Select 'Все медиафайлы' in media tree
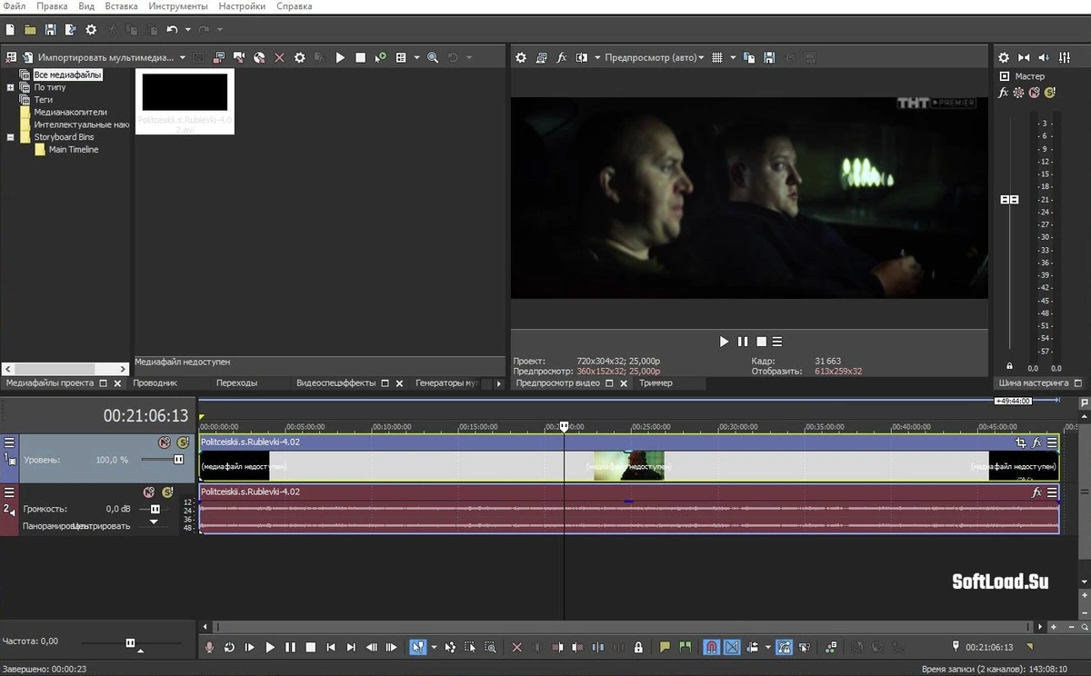1091x676 pixels. pyautogui.click(x=67, y=75)
